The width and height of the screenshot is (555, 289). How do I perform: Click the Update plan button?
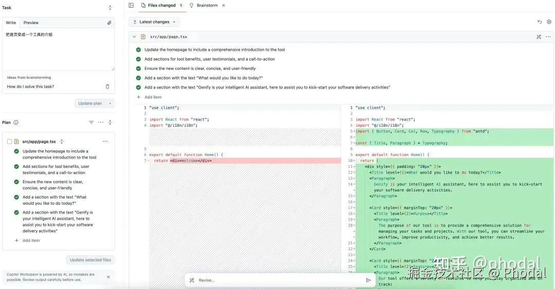click(90, 104)
